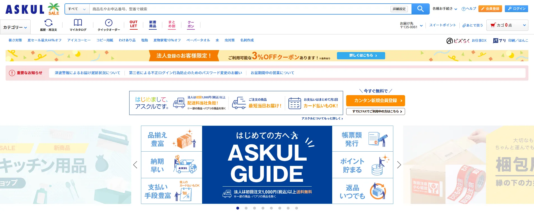Open 夏物家電10%オフ link
The image size is (534, 214).
167,40
